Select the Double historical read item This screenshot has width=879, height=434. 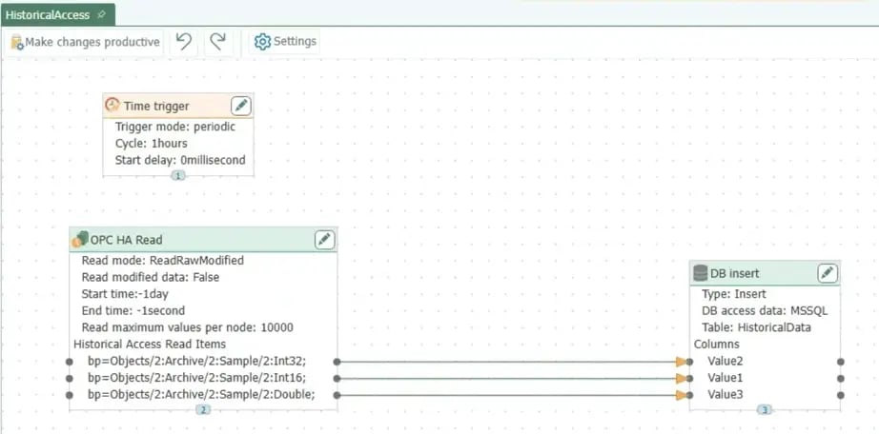click(x=201, y=394)
